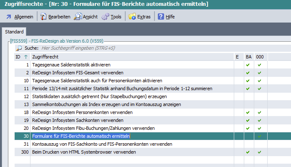This screenshot has width=291, height=167.
Task: Click the Extras info icon
Action: pyautogui.click(x=132, y=17)
